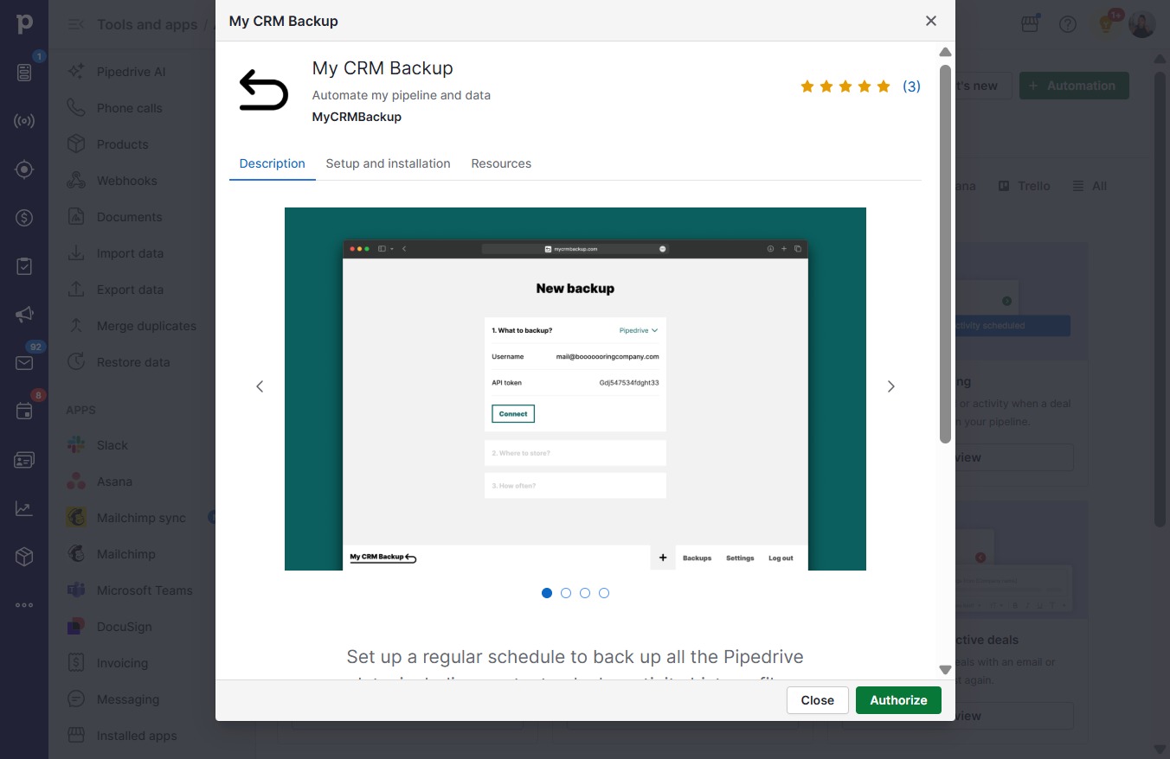Click the dialog scroll up arrow
Image resolution: width=1170 pixels, height=759 pixels.
945,52
